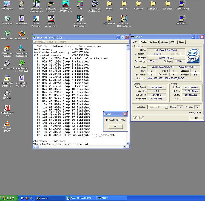
Task: Open Calculate(C) menu in Super PI
Action: tap(39, 42)
